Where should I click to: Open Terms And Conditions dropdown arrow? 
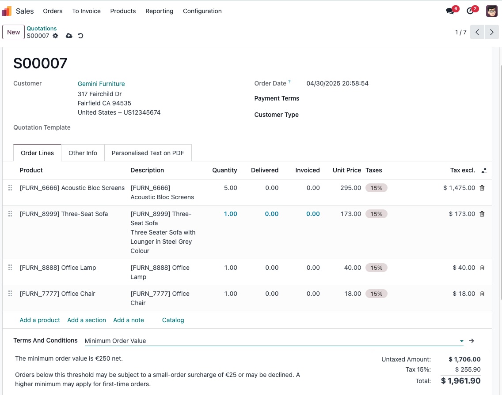pos(461,341)
